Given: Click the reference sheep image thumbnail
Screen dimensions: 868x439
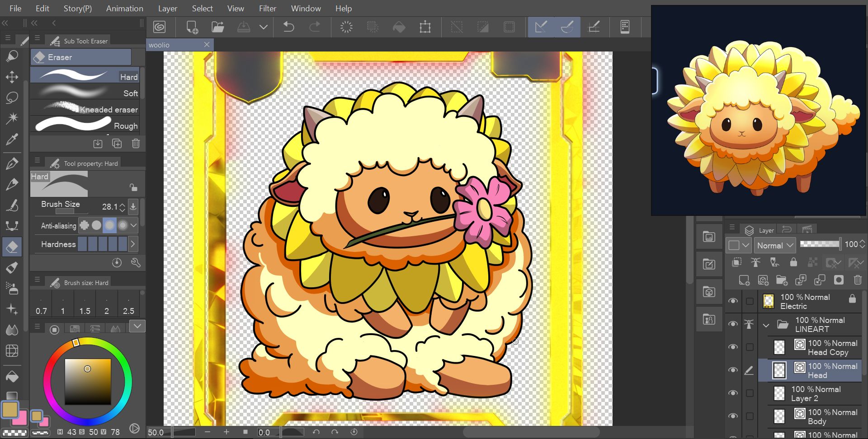Looking at the screenshot, I should [x=758, y=111].
